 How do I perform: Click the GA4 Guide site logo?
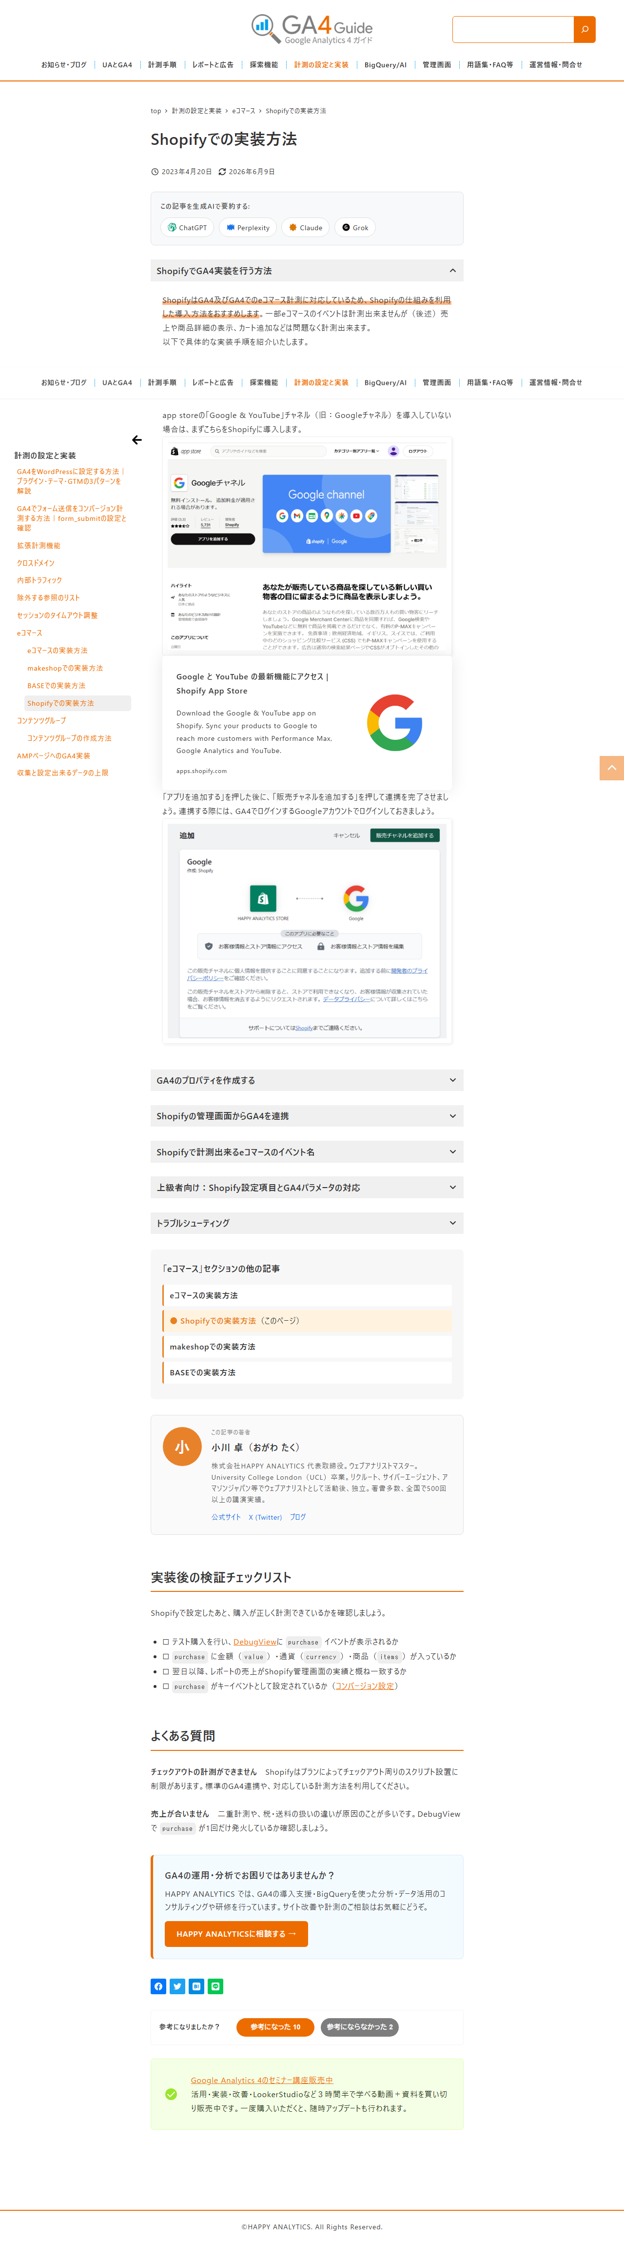point(312,29)
